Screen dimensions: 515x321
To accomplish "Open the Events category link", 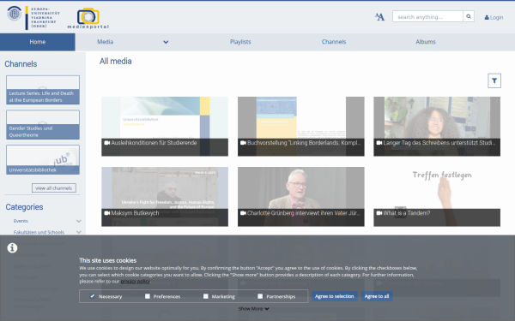I will [x=21, y=221].
